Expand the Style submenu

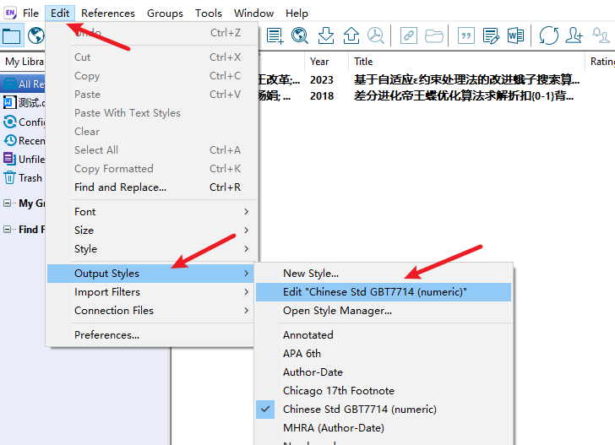tap(152, 248)
